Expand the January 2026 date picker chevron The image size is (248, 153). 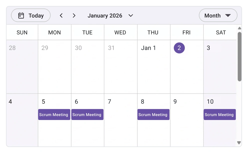point(131,15)
